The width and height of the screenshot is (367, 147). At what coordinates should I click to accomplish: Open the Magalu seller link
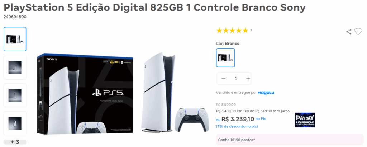click(266, 93)
